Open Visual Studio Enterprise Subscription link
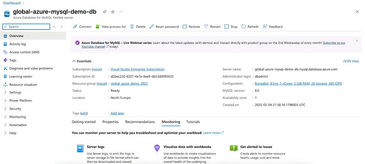This screenshot has height=164, width=365. coord(137,69)
